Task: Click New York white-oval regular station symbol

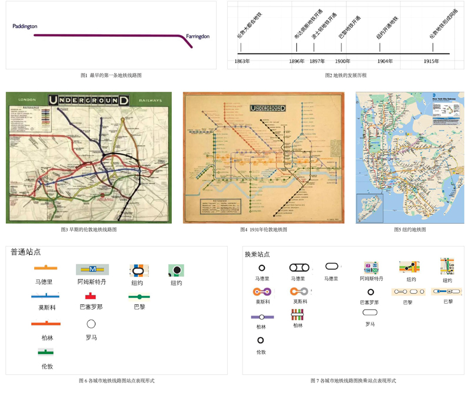Action: [138, 271]
